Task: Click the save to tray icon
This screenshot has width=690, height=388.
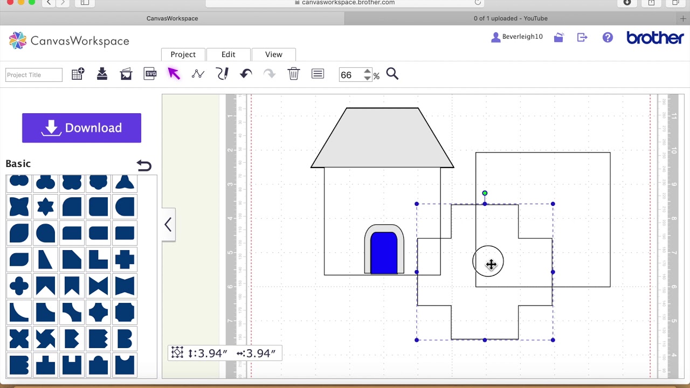Action: point(102,74)
